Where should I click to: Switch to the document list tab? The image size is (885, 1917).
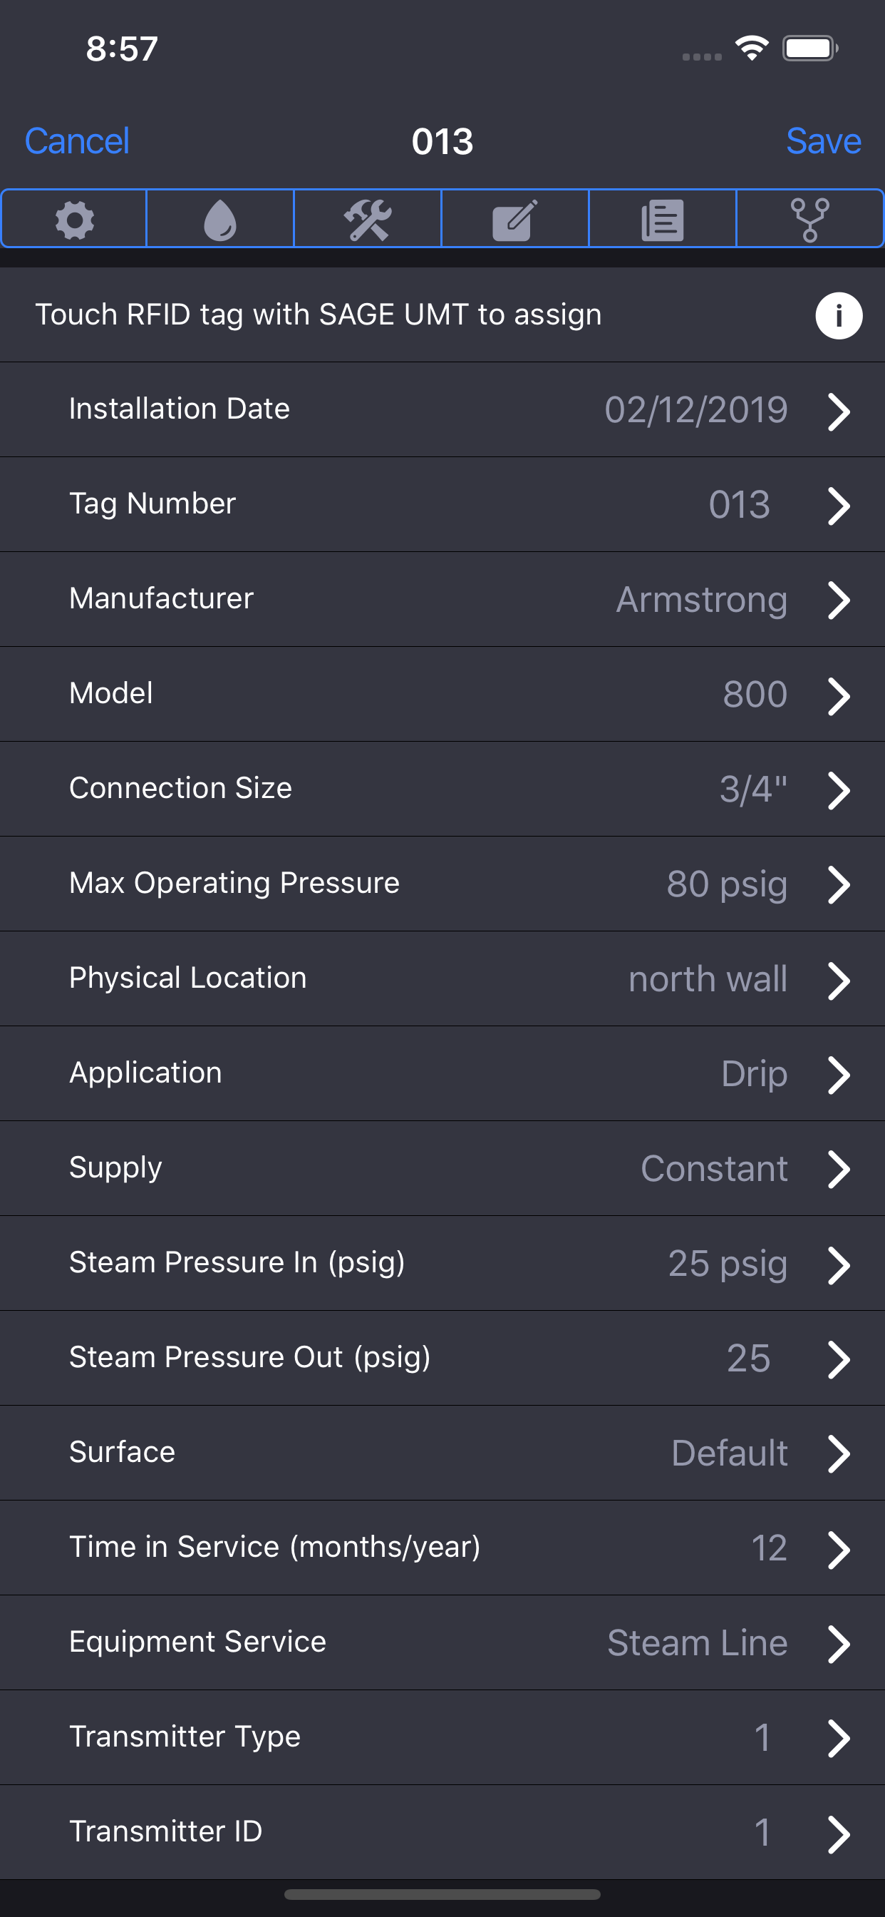[x=662, y=219]
